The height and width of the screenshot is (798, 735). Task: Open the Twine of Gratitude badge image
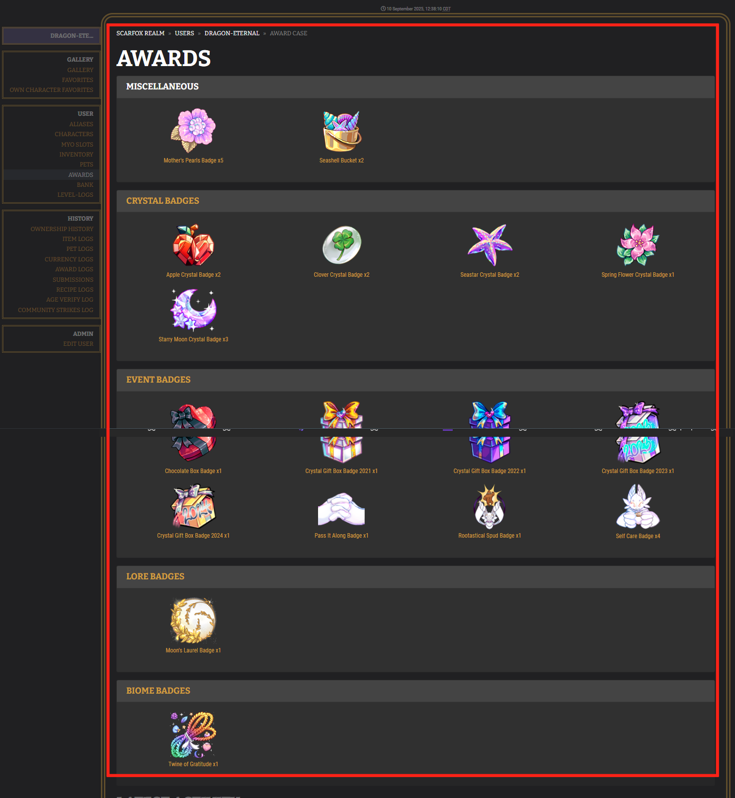pyautogui.click(x=193, y=735)
